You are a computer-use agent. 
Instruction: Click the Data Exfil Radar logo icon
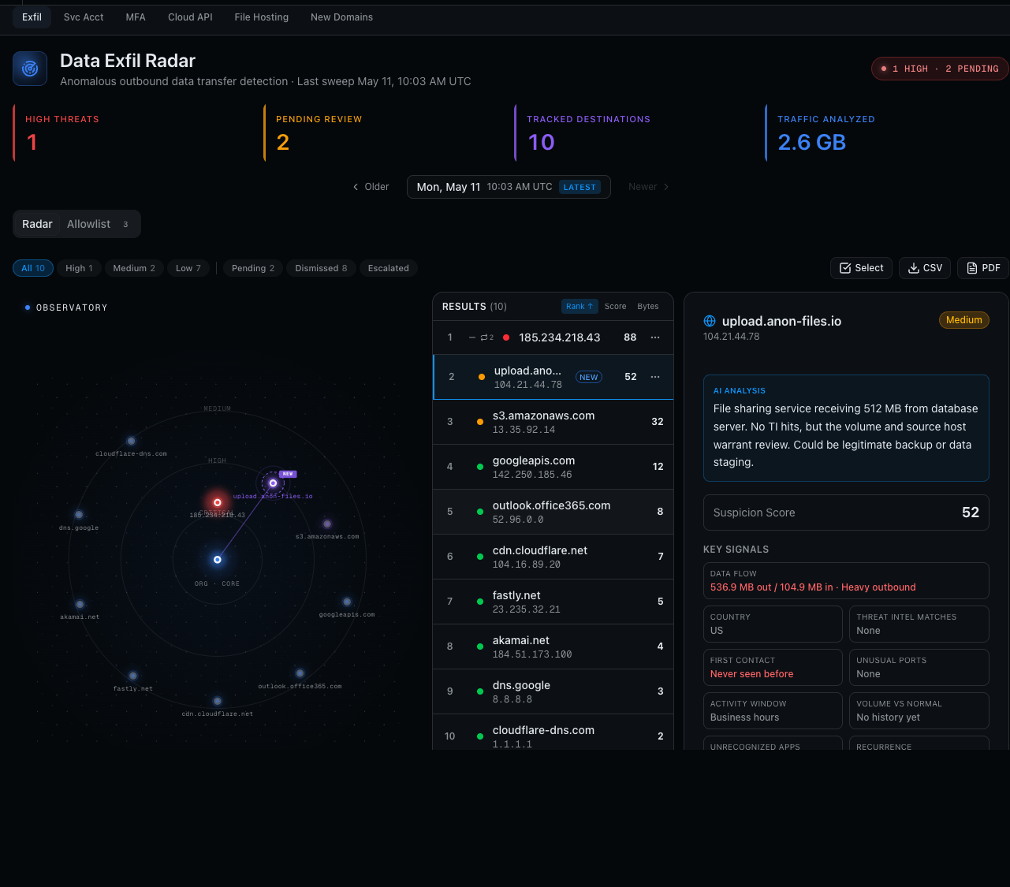tap(30, 69)
